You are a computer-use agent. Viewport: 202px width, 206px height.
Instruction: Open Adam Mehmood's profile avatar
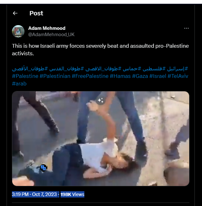pyautogui.click(x=18, y=31)
